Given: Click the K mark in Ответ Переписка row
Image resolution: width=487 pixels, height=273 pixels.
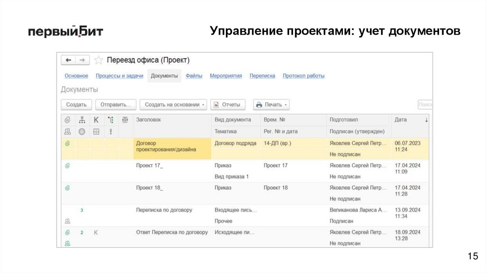Looking at the screenshot, I should click(x=96, y=232).
